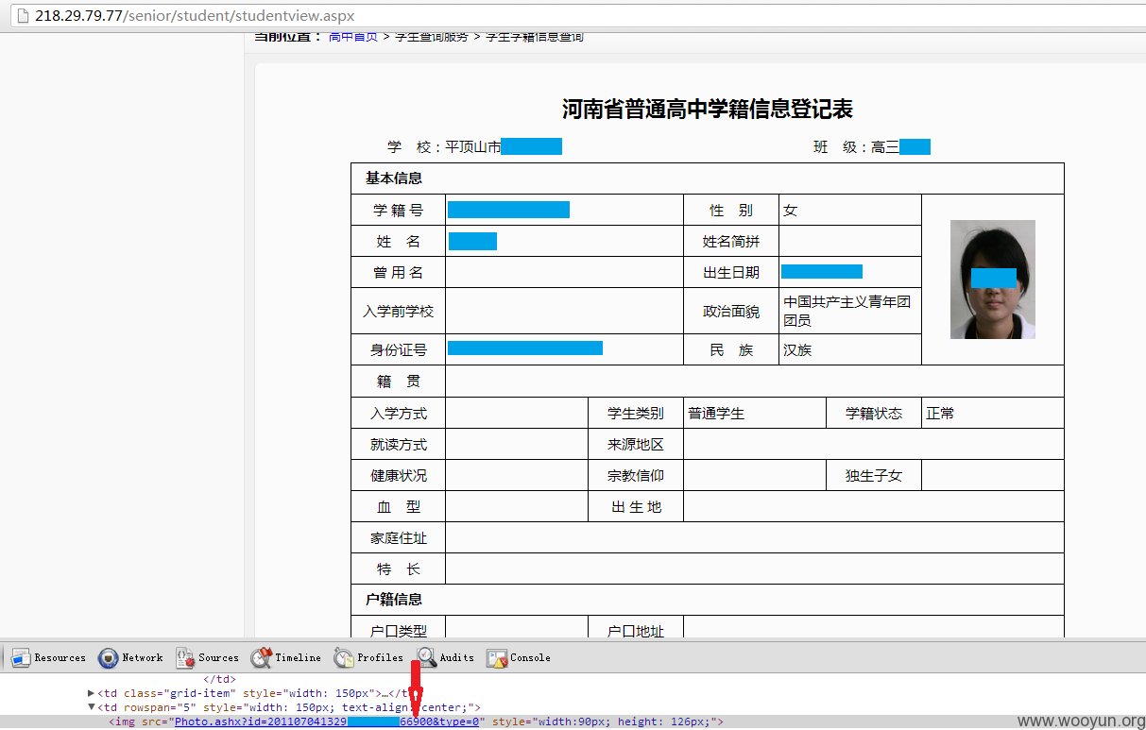Click the 学籍号 label cell

[398, 210]
